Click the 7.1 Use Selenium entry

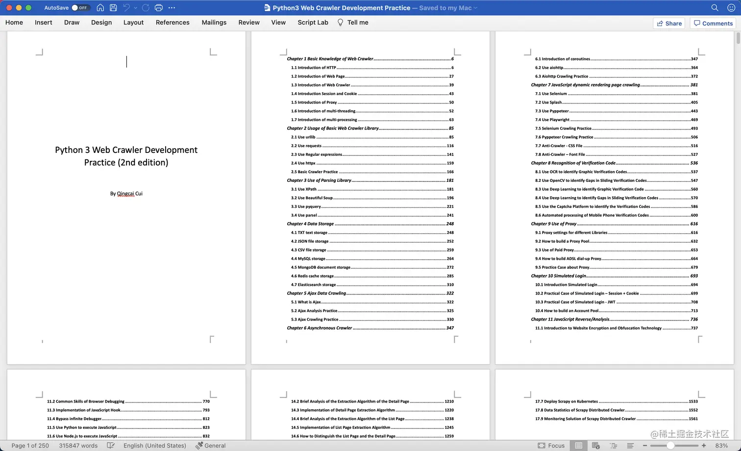(x=617, y=94)
